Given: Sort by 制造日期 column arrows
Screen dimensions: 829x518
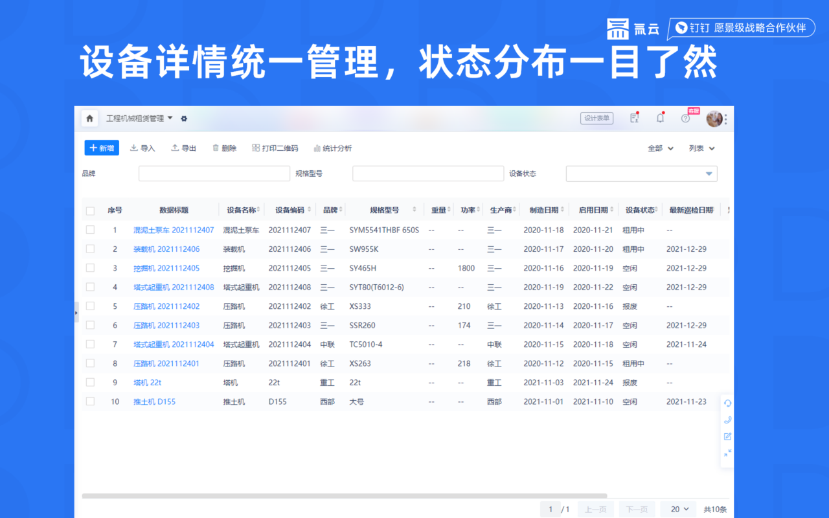Looking at the screenshot, I should (x=563, y=210).
